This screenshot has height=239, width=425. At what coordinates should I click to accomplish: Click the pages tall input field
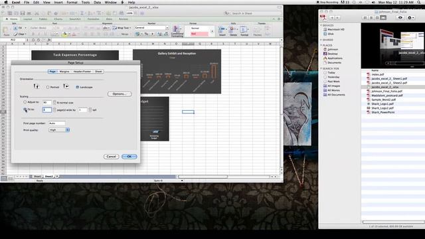[x=82, y=110]
